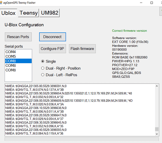Click the Disconnect button
This screenshot has width=162, height=143.
click(52, 37)
